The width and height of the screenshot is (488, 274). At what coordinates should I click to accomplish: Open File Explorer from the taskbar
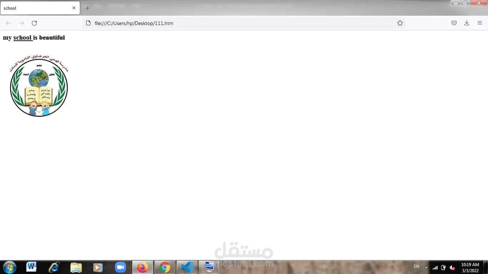(x=76, y=267)
